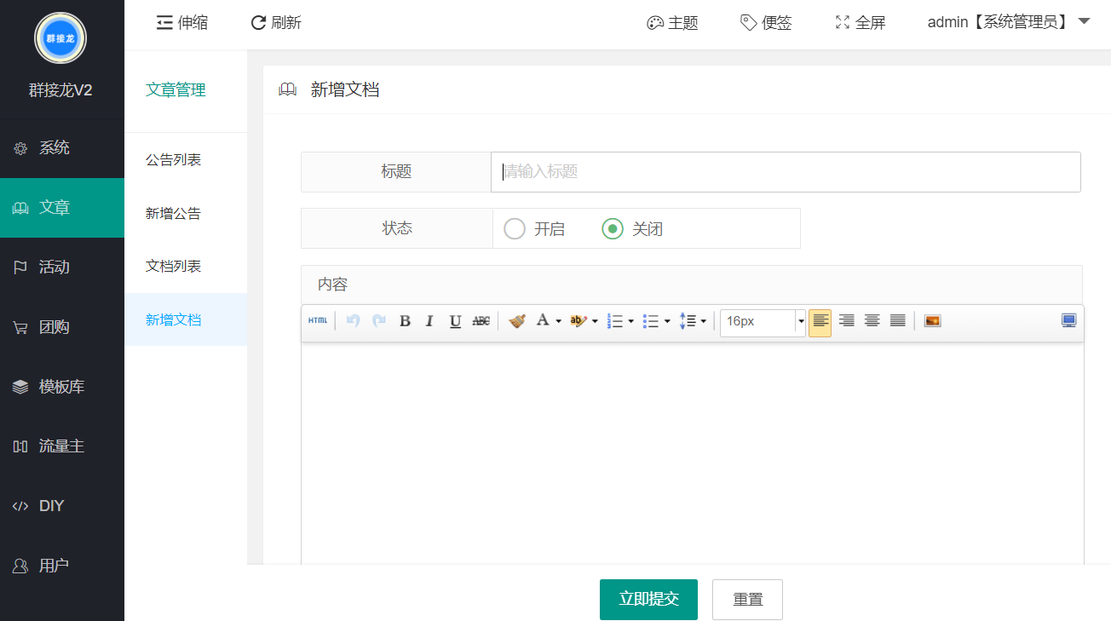Toggle HTML source view in editor
The image size is (1111, 621).
(317, 321)
